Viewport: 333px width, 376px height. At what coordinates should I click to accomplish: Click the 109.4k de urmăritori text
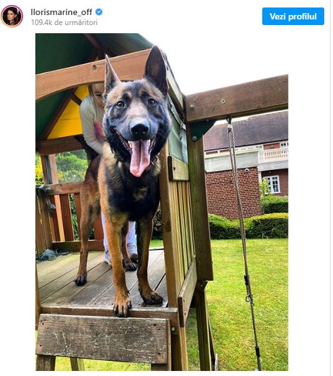tap(64, 23)
